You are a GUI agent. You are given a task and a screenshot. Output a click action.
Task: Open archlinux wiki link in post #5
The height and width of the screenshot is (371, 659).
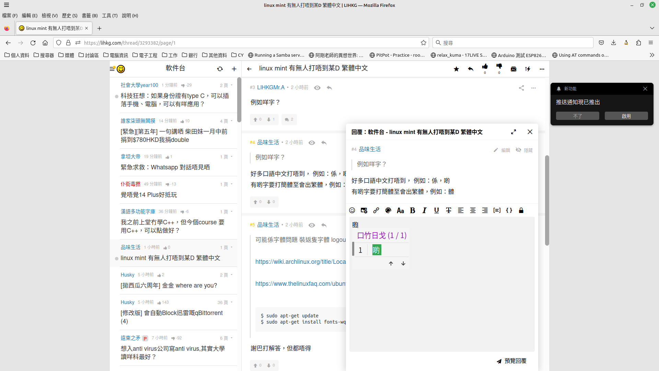[x=300, y=262]
